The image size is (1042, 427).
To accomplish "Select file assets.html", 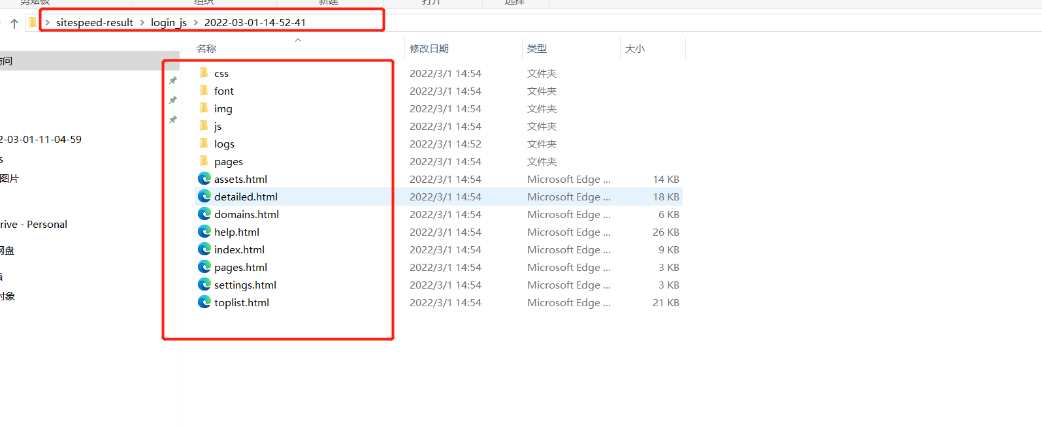I will [x=240, y=179].
